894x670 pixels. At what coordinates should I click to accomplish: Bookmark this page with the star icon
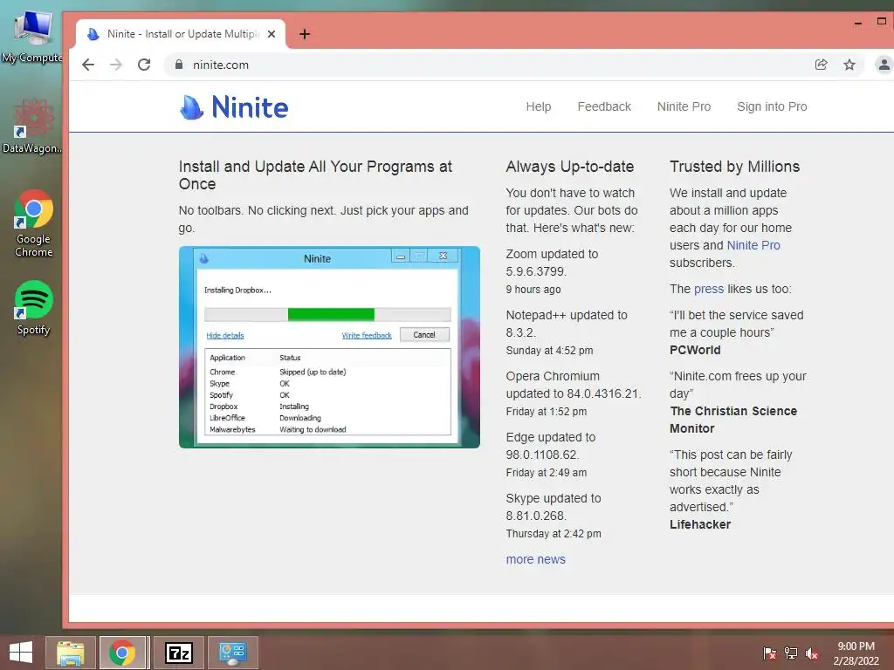pos(849,65)
